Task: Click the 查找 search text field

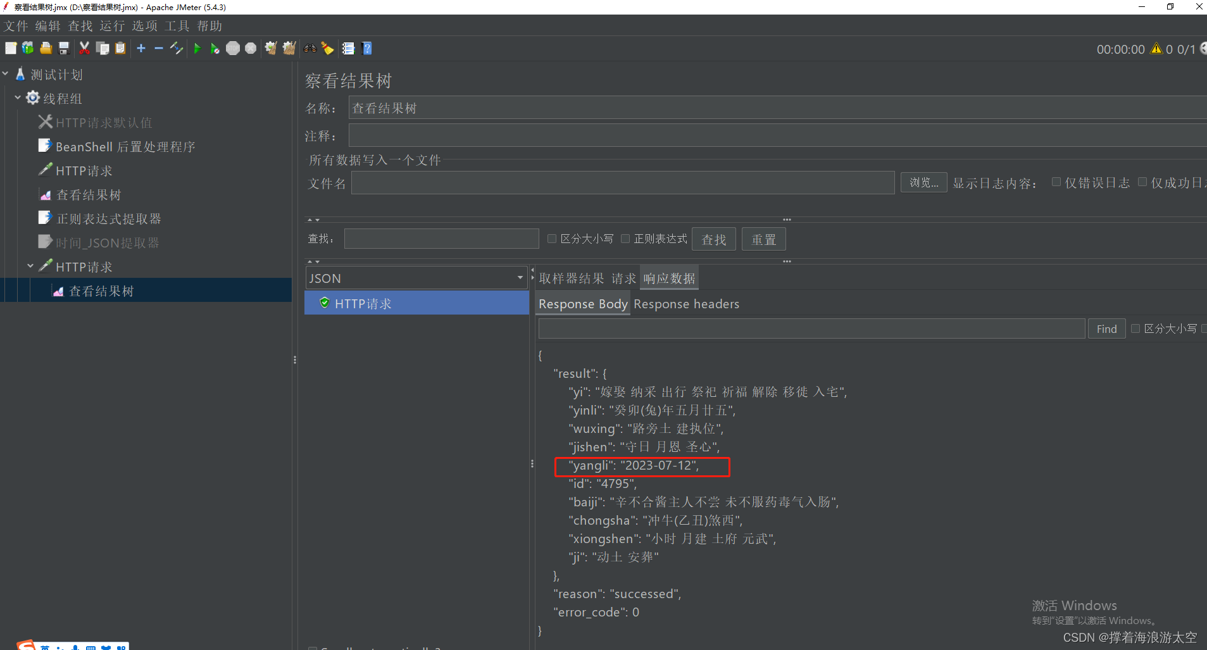Action: point(442,239)
